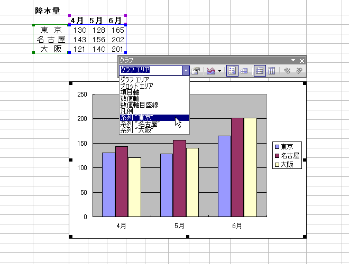This screenshot has width=349, height=264.
Task: Click the cell containing 202
Action: pos(117,39)
